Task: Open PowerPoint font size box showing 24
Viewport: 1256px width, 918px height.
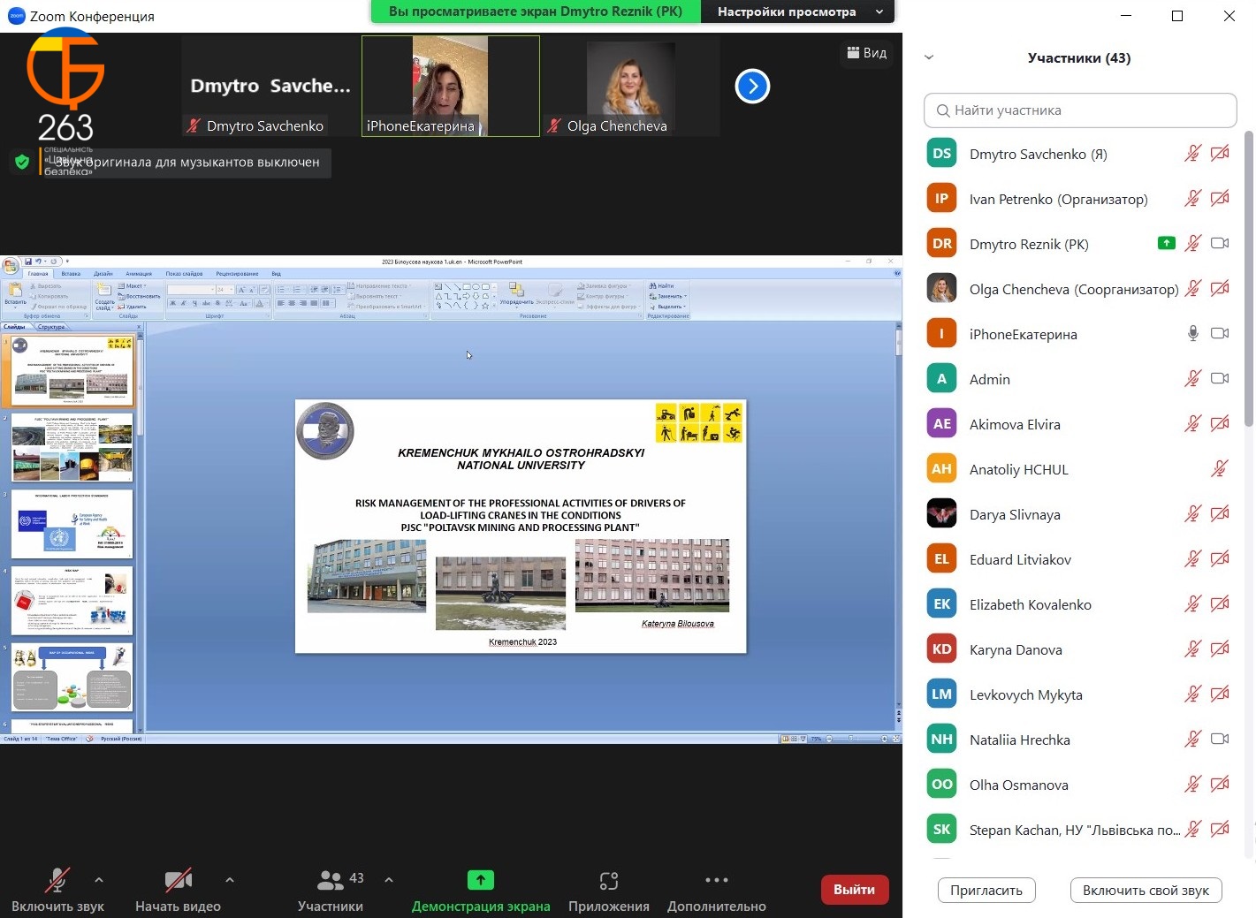Action: (224, 289)
